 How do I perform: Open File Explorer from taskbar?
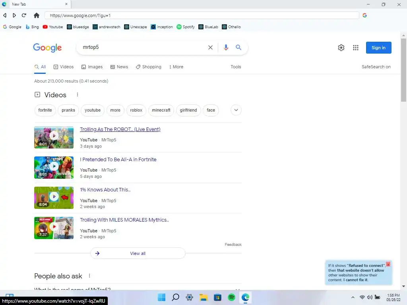click(203, 297)
